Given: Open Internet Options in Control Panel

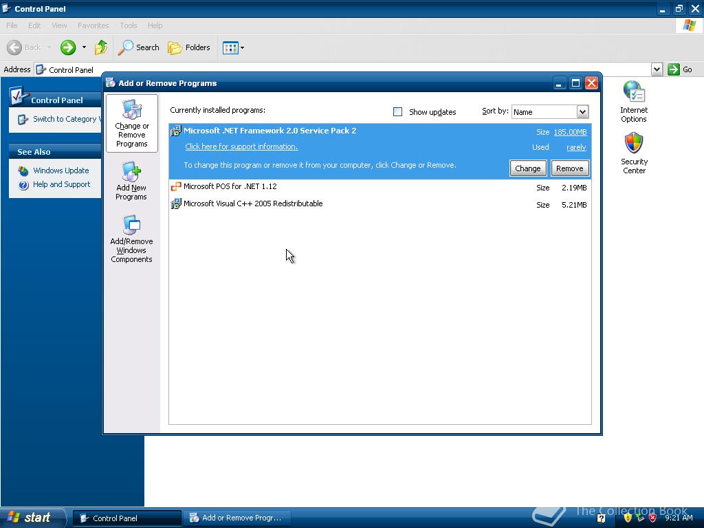Looking at the screenshot, I should click(633, 102).
